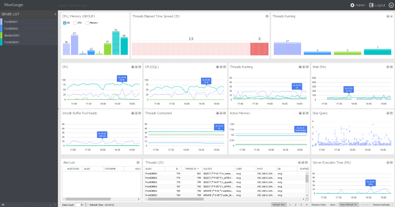The image size is (395, 207).
Task: Open gear settings of Threads Running line chart
Action: [x=304, y=67]
